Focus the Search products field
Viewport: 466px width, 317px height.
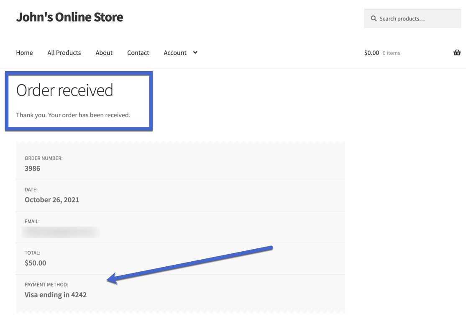click(412, 19)
